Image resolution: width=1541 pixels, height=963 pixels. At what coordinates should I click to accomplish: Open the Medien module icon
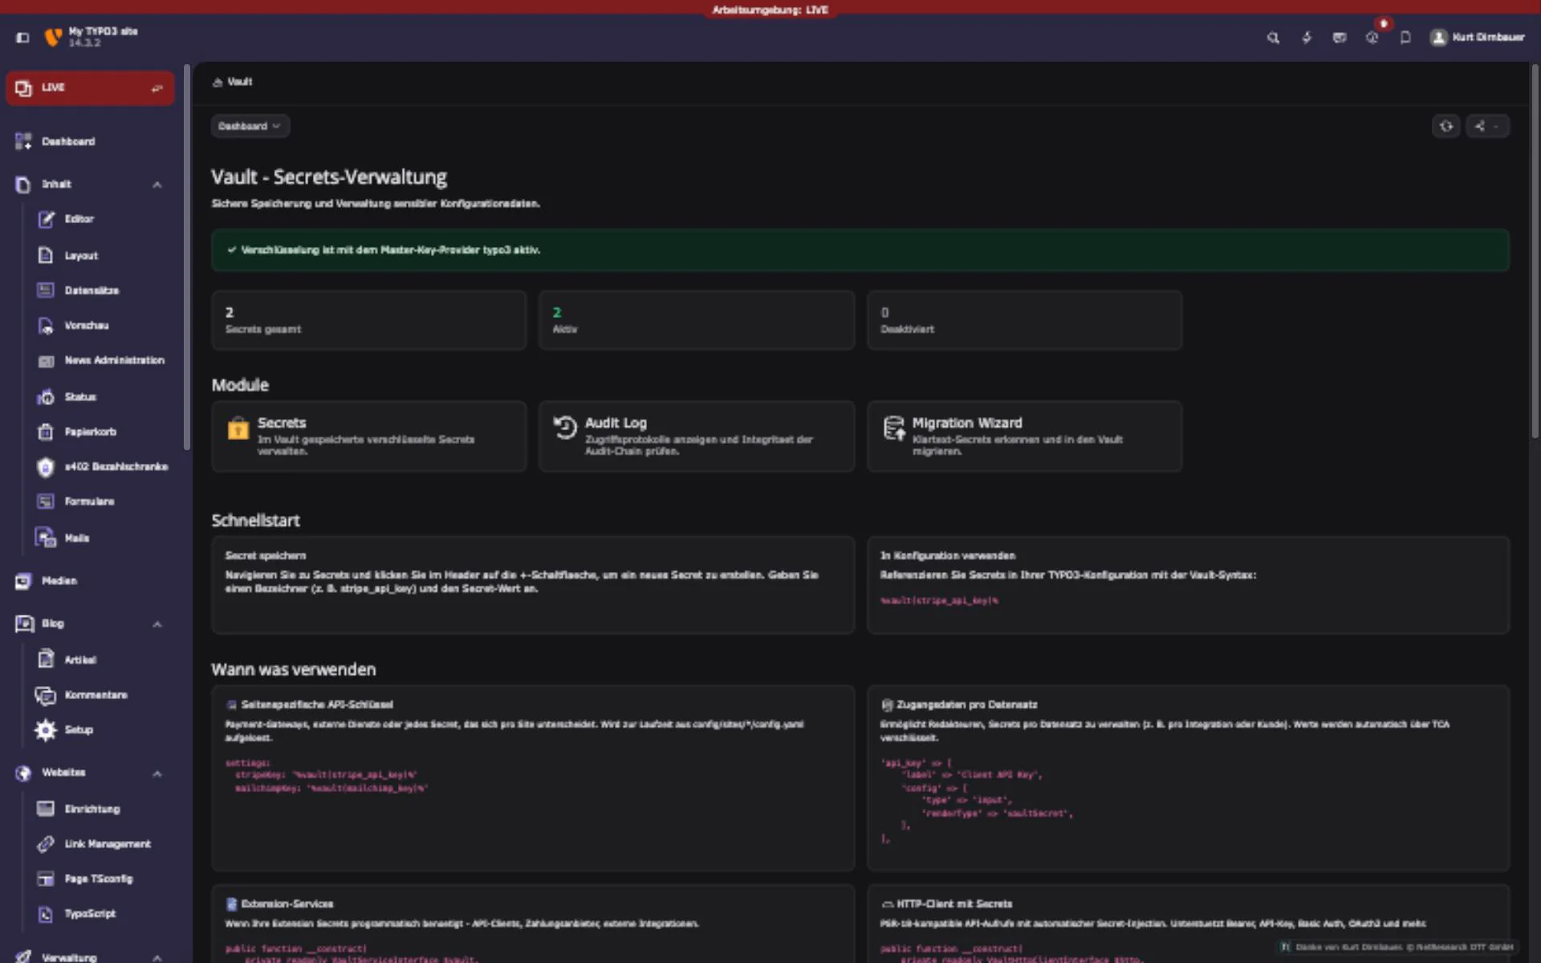[x=23, y=581]
